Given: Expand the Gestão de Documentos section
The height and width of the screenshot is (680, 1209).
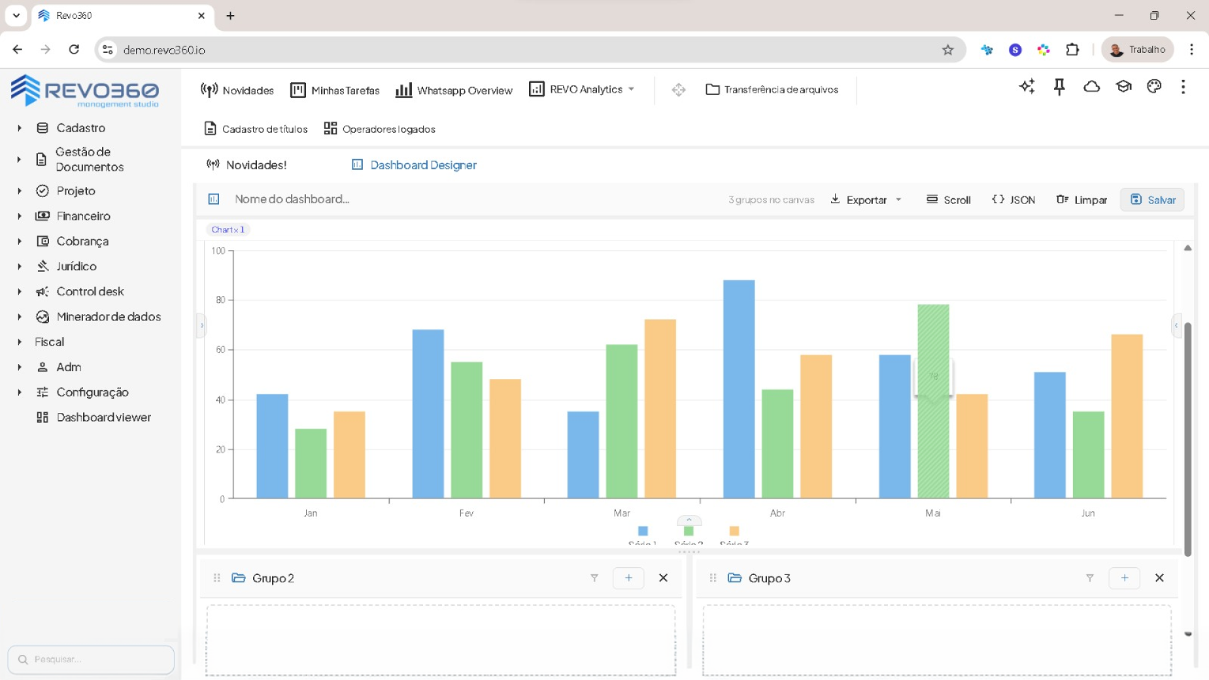Looking at the screenshot, I should tap(20, 159).
